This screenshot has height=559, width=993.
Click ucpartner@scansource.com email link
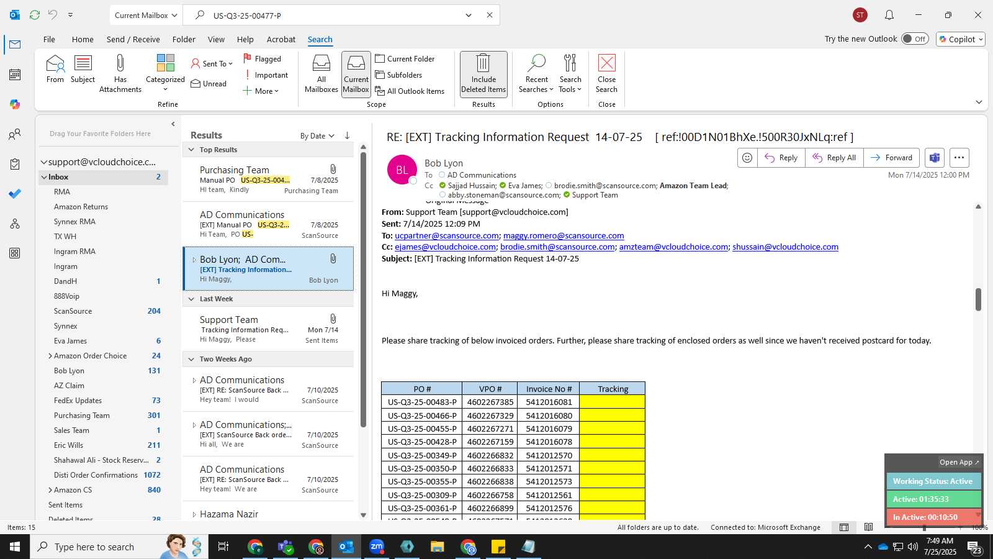tap(447, 235)
